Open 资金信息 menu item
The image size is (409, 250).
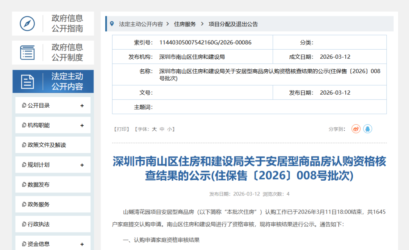pos(53,243)
